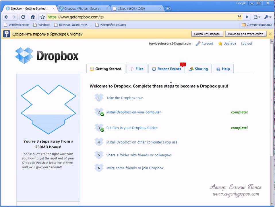Open the Windows bookmark
Image resolution: width=275 pixels, height=207 pixels.
[42, 25]
